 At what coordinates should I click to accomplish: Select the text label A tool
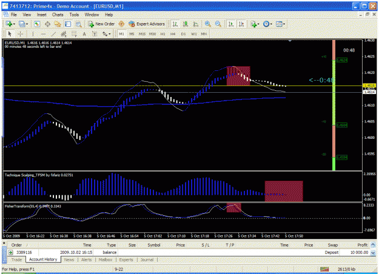coord(84,34)
